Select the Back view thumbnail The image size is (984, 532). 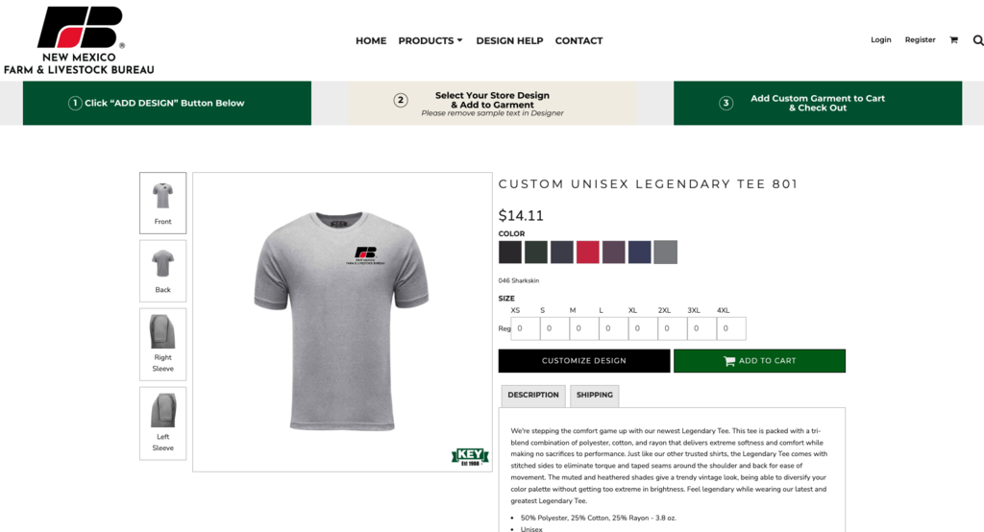(162, 271)
